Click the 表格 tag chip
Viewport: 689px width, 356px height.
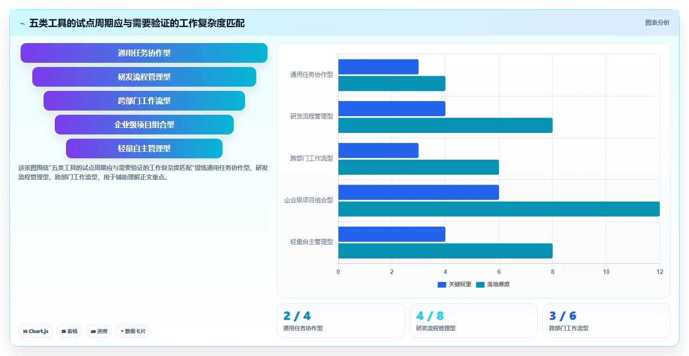[69, 331]
